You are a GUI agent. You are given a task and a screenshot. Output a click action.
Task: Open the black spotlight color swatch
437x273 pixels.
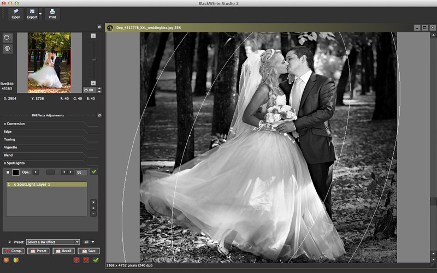(x=16, y=173)
